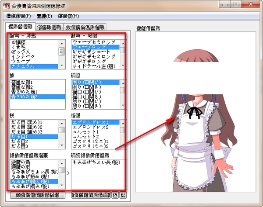This screenshot has height=207, width=263.
Task: Switch to the second (middle) tab
Action: 49,27
